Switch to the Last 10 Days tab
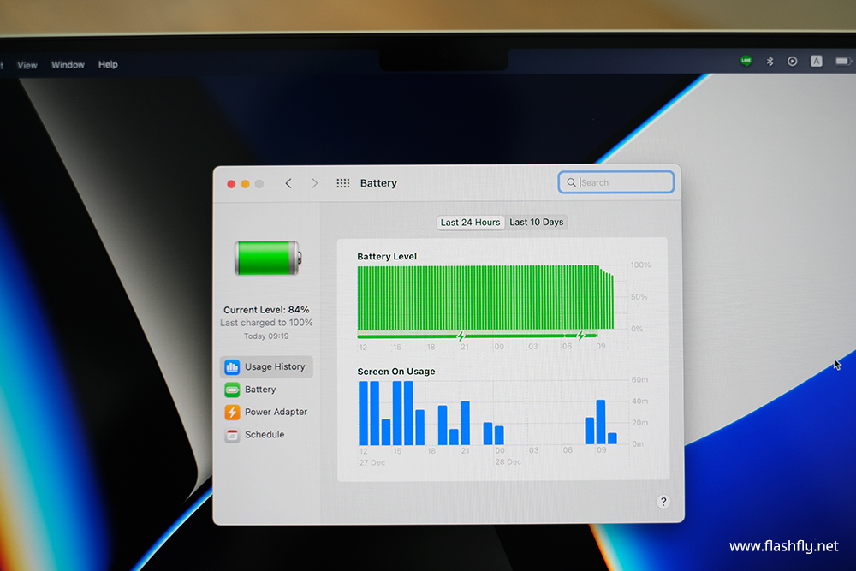 coord(537,223)
